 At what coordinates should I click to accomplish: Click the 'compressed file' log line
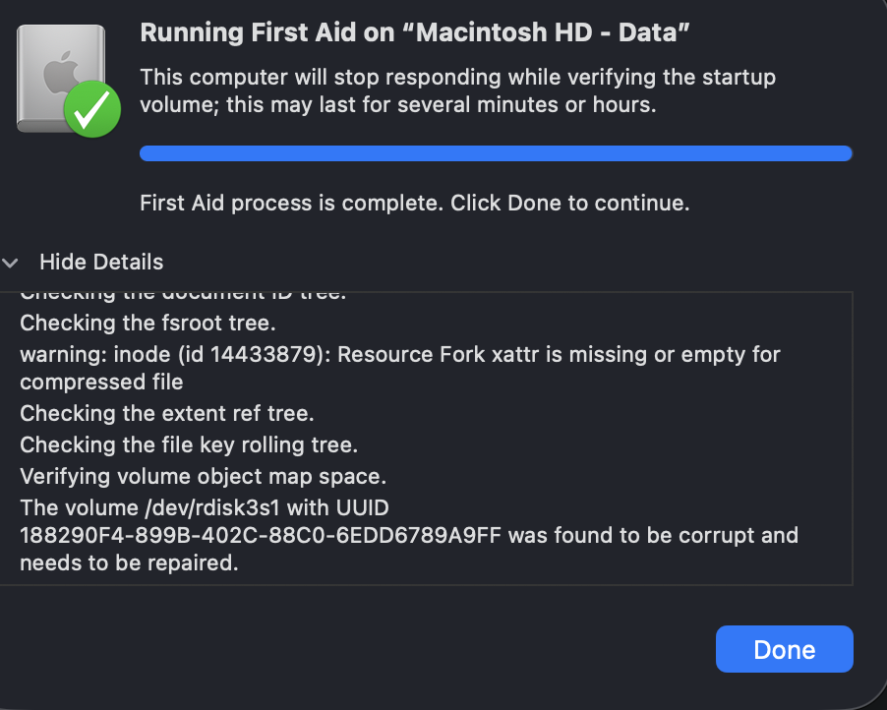[101, 382]
